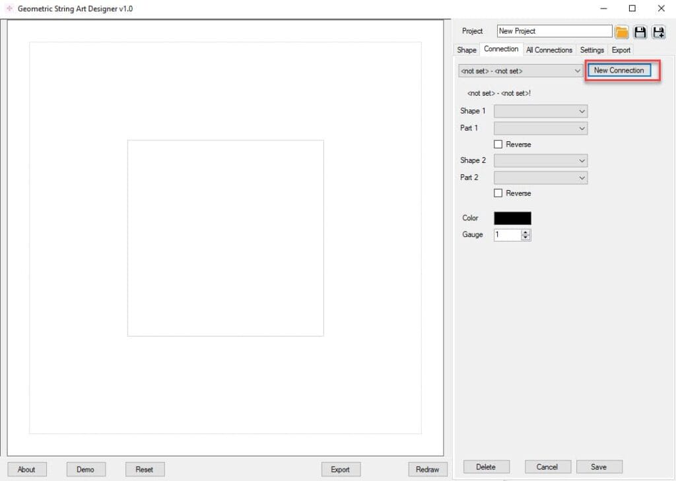
Task: Go to the All Connections tab
Action: 549,50
